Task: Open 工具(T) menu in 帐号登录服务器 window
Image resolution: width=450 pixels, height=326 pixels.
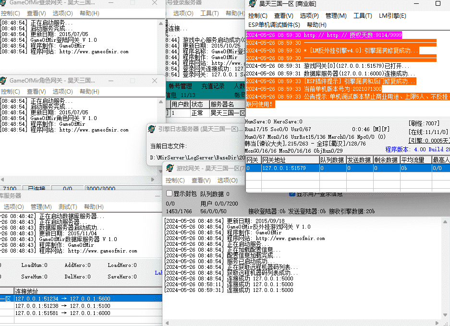Action: pyautogui.click(x=209, y=13)
